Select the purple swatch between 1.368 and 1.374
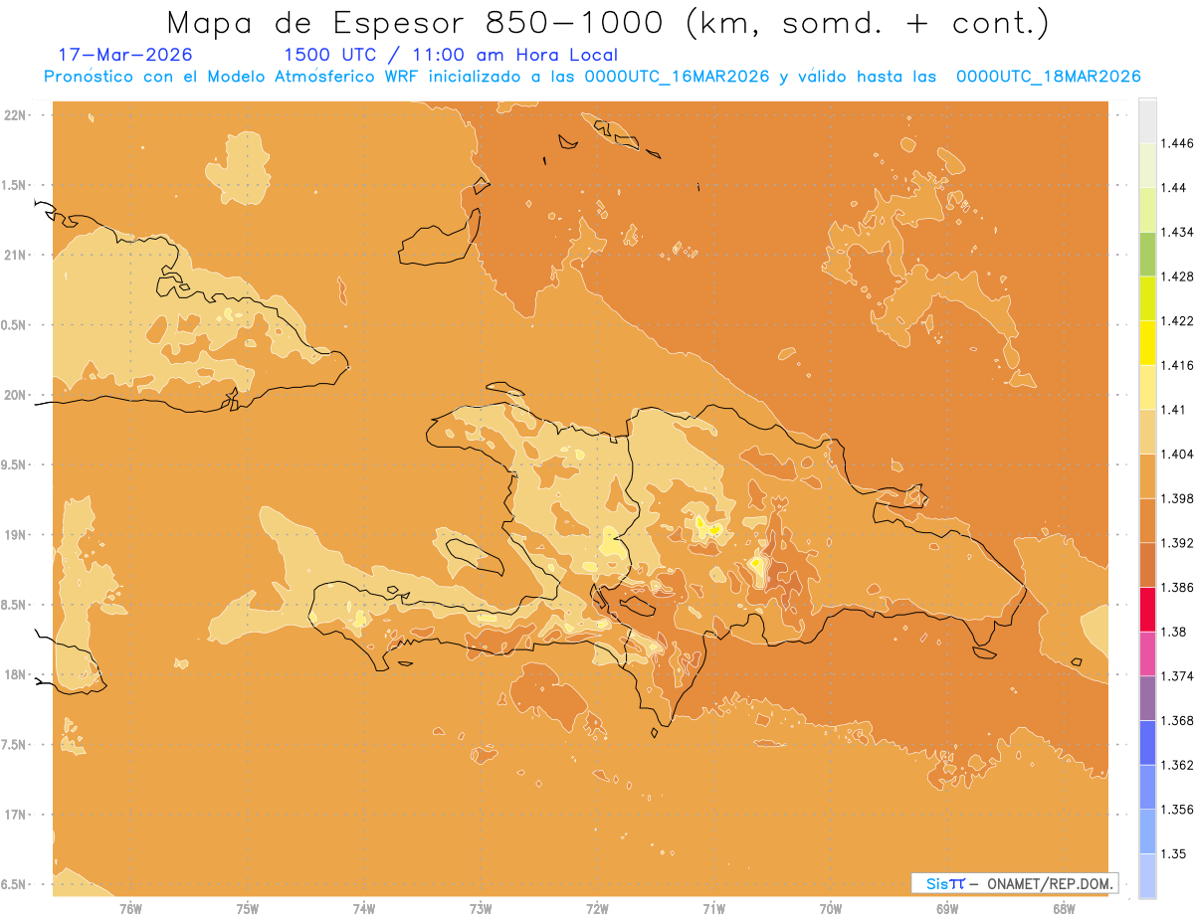The image size is (1194, 922). click(1147, 698)
